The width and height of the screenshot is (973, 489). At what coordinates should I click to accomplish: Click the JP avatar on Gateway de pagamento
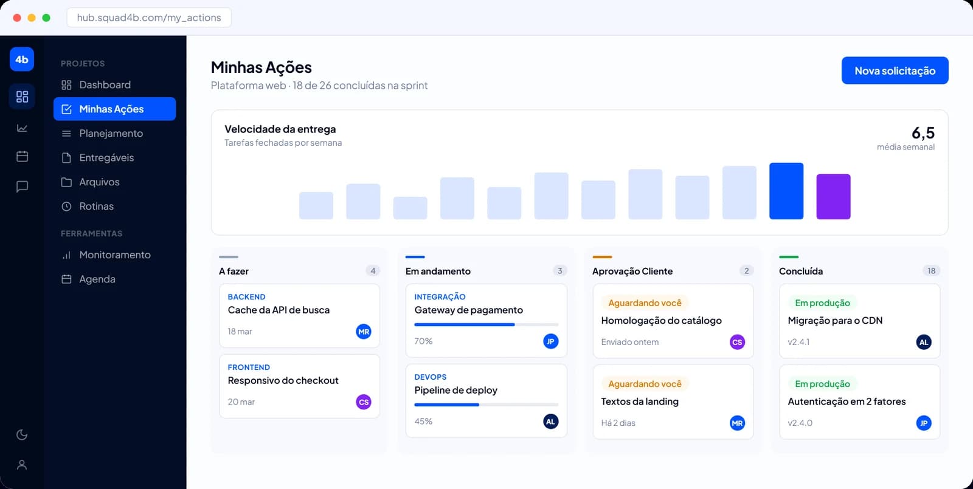tap(550, 341)
